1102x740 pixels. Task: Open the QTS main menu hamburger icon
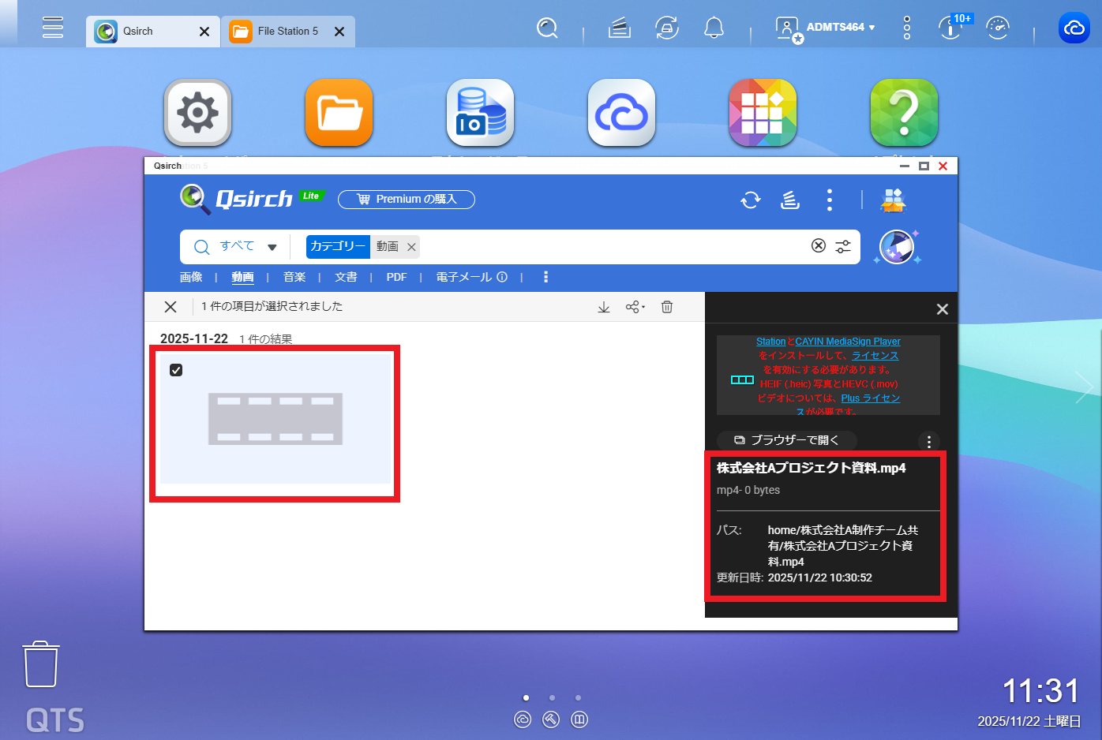(x=53, y=28)
